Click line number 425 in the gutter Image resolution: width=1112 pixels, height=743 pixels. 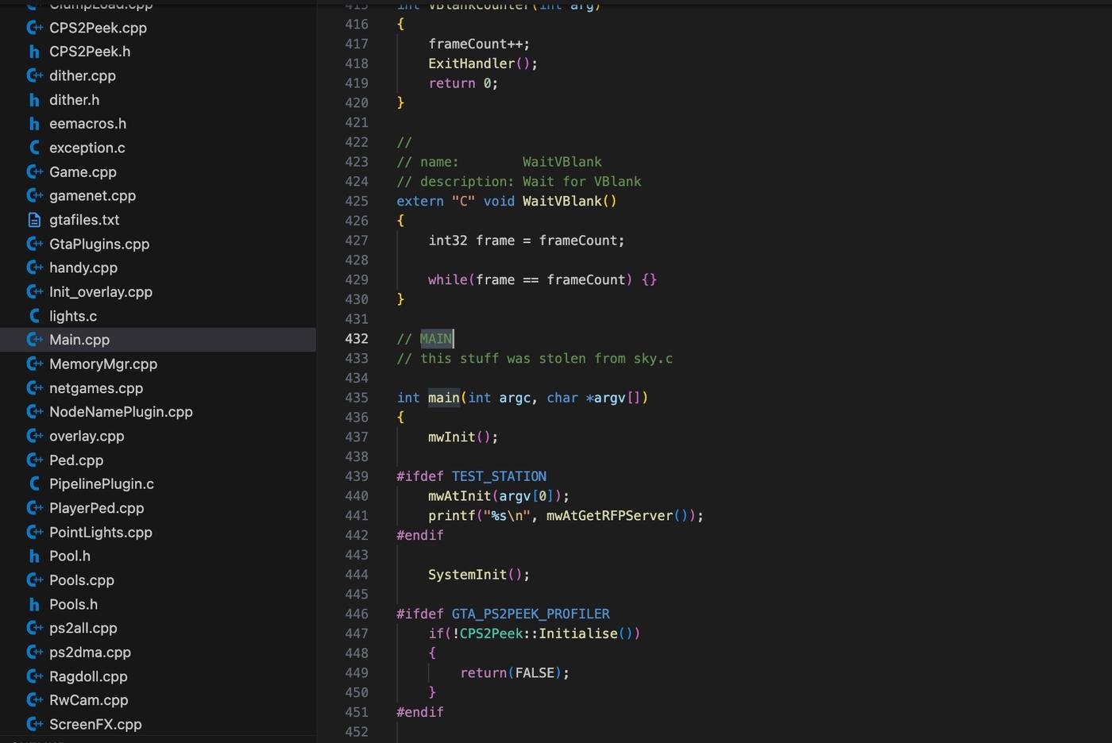357,201
